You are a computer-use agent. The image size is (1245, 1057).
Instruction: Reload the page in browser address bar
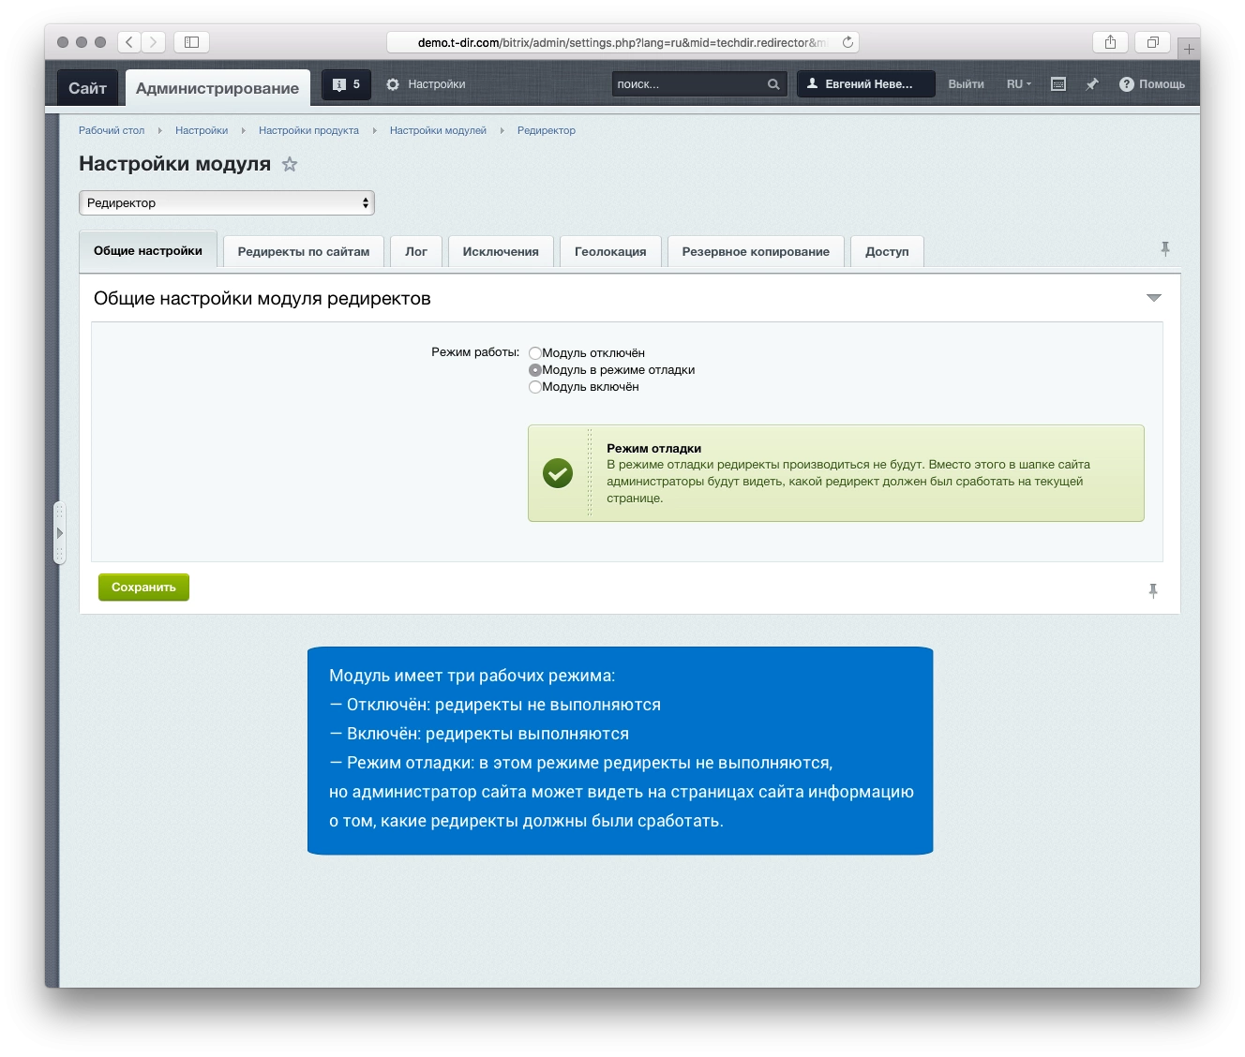pos(847,42)
